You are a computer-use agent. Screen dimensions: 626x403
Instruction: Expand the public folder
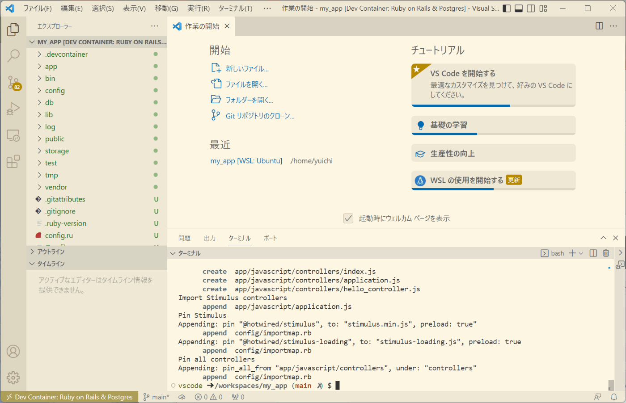97,139
